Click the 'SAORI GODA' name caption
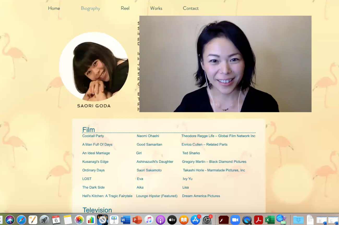The width and height of the screenshot is (339, 225). pyautogui.click(x=94, y=106)
